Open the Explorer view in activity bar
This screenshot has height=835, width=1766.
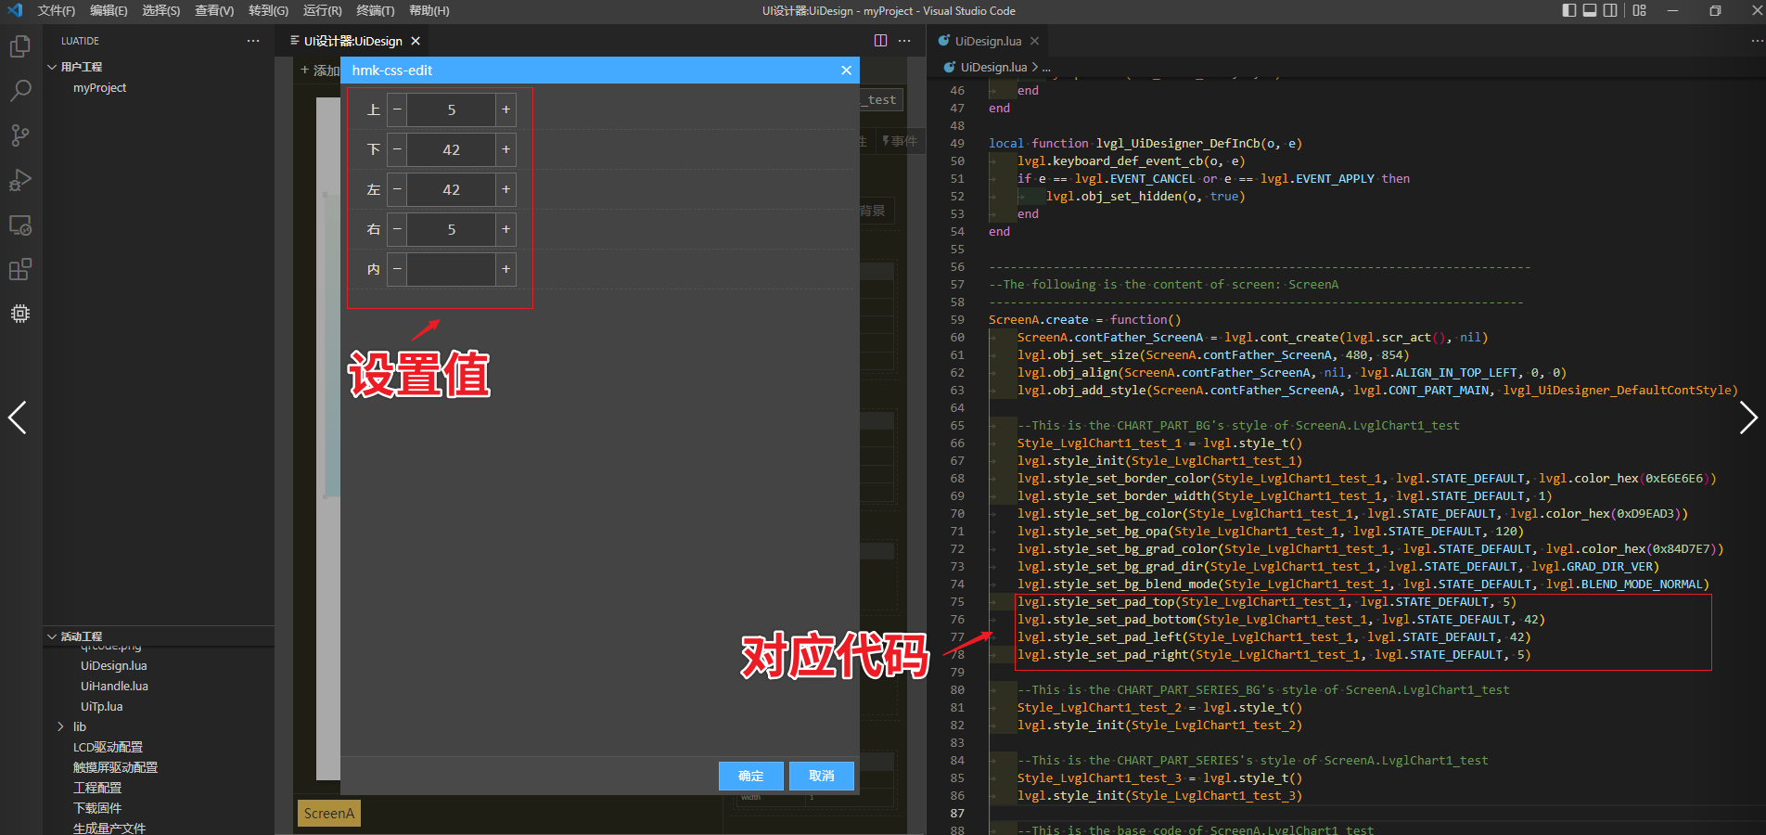(20, 46)
